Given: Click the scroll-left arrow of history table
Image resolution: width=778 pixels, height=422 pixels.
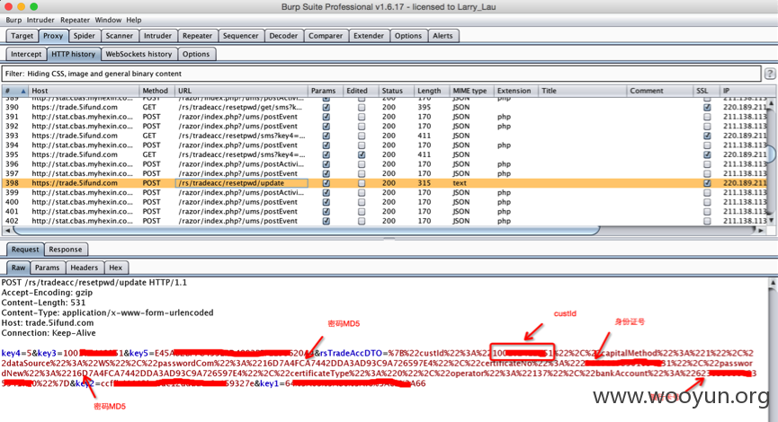Looking at the screenshot, I should click(7, 231).
